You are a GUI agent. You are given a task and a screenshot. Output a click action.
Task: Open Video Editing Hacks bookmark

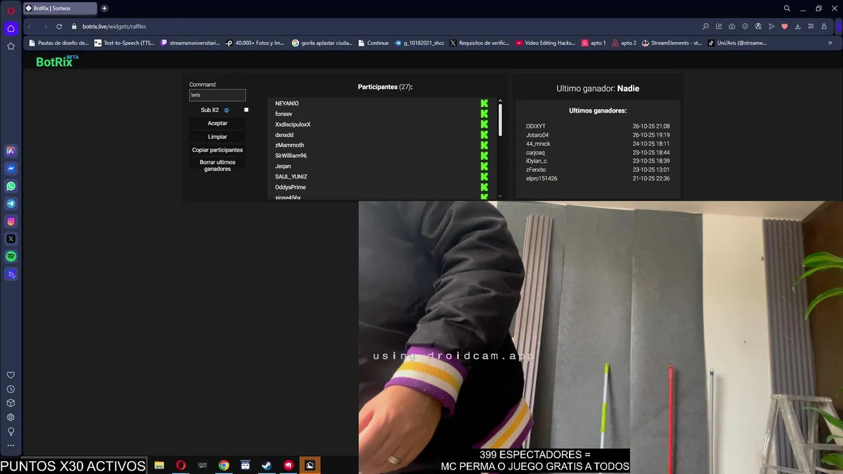tap(546, 43)
